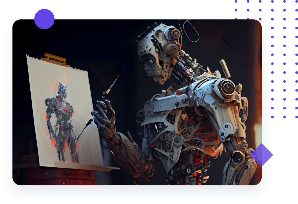Click the purple diamond shape at image edge

pos(261,155)
